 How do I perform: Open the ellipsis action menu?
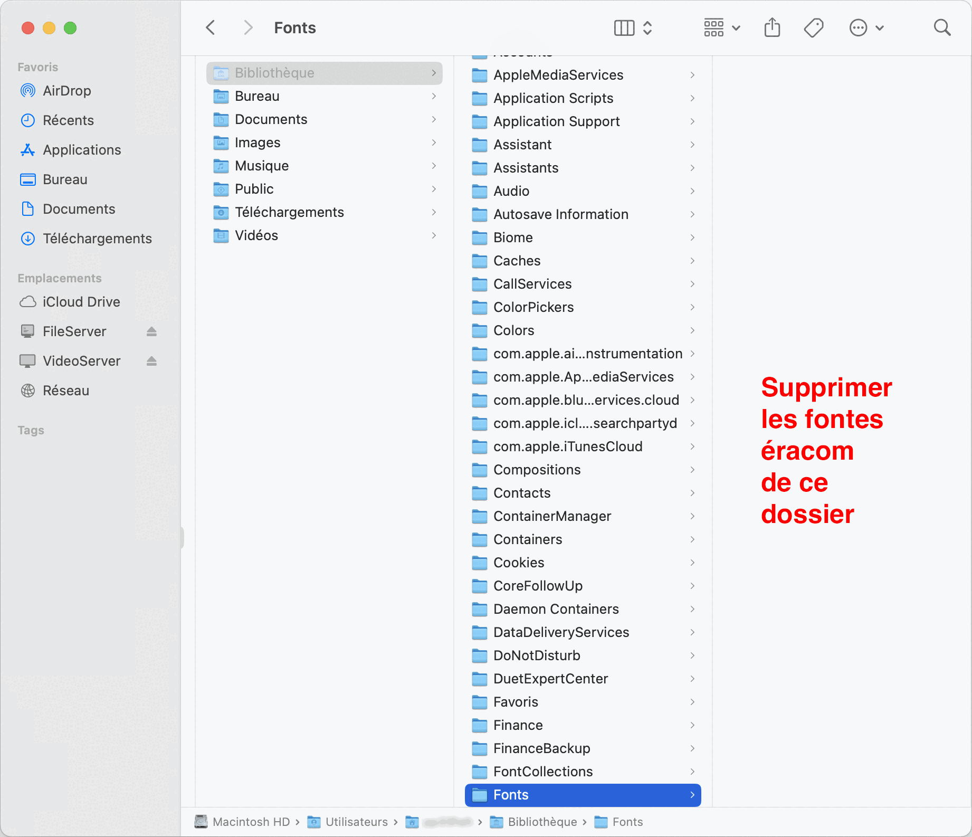click(866, 27)
